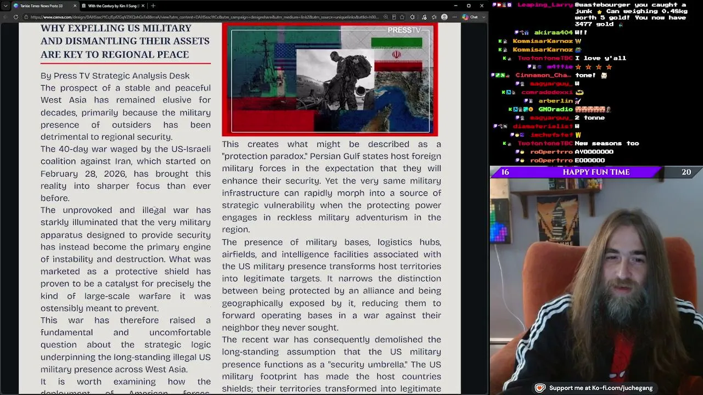Viewport: 703px width, 395px height.
Task: Click the 'WHY EXPELLING US MILITARY' article headline
Action: (125, 41)
